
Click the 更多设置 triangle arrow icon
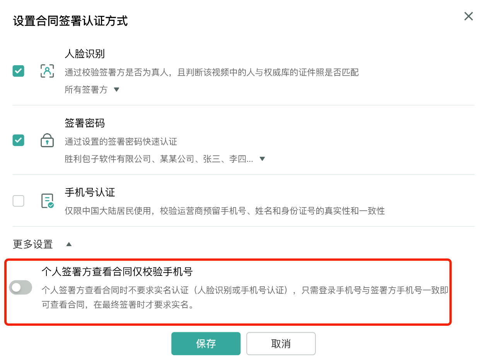click(69, 244)
